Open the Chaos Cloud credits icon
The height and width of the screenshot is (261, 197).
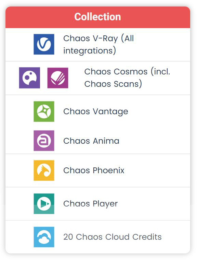click(44, 237)
